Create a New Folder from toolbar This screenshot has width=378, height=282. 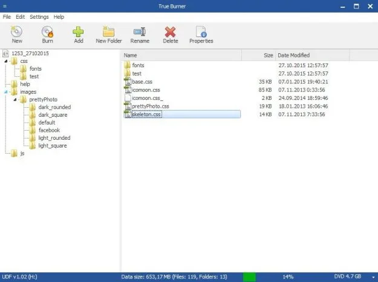[109, 34]
